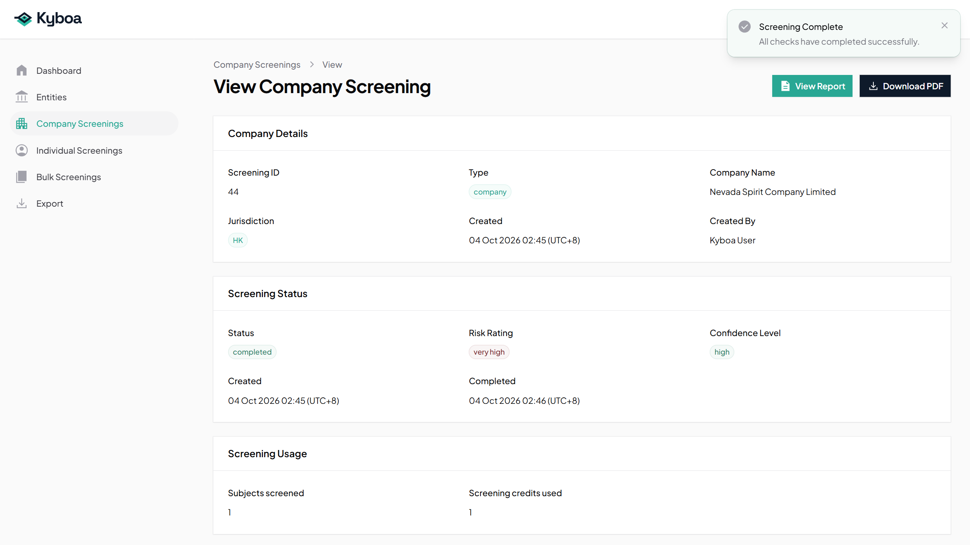Click the 'completed' status badge
The height and width of the screenshot is (545, 970).
(x=252, y=352)
